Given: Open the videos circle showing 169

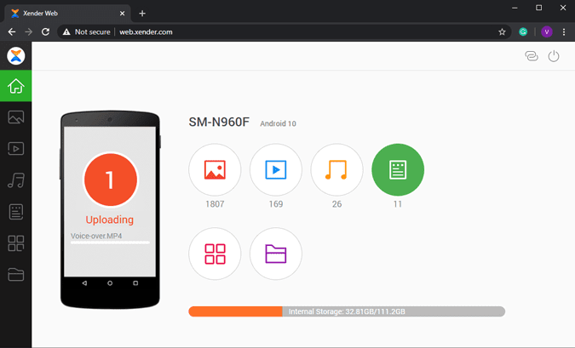Looking at the screenshot, I should [x=276, y=169].
